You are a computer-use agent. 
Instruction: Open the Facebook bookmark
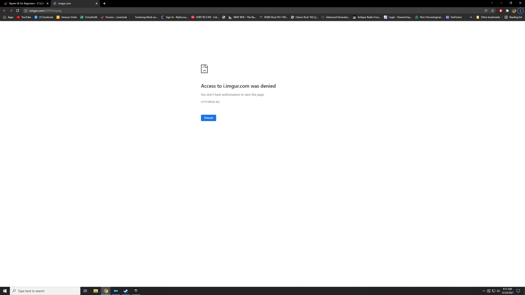click(44, 17)
